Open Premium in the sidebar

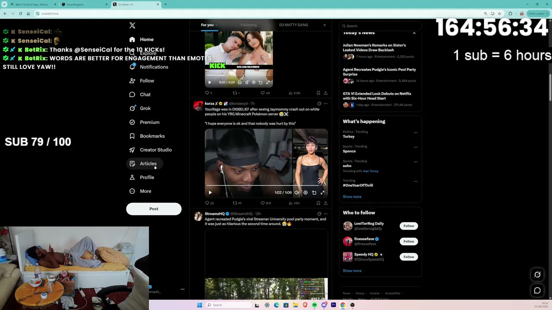(x=144, y=122)
